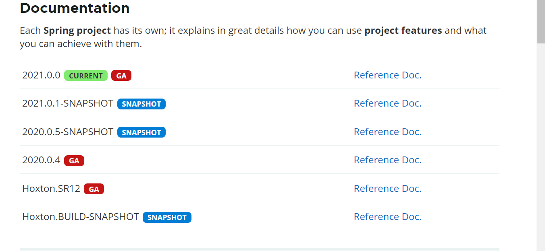The height and width of the screenshot is (251, 545).
Task: Open Reference Doc. for Hoxton.SR12
Action: (x=387, y=189)
